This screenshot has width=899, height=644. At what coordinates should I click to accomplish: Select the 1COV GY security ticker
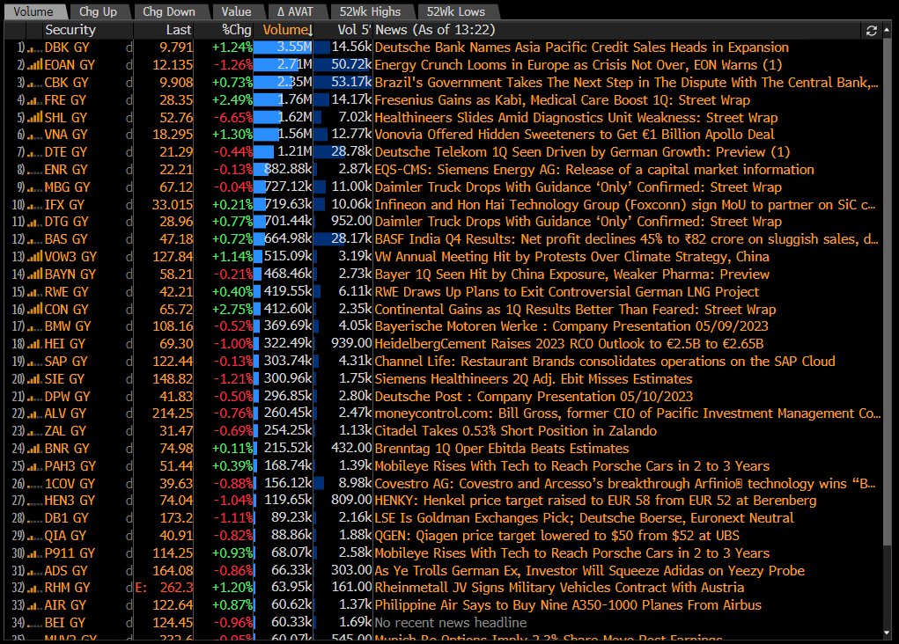(70, 484)
